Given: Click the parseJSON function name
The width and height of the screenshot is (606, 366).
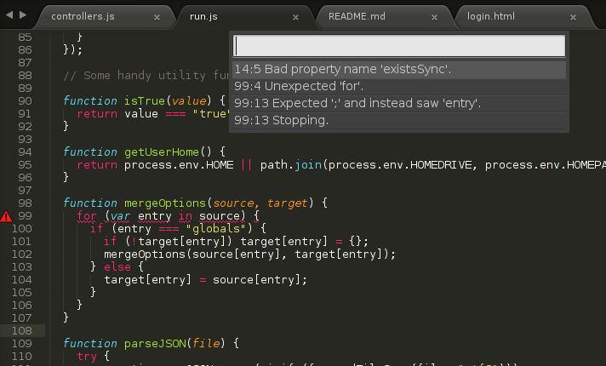Looking at the screenshot, I should coord(155,344).
